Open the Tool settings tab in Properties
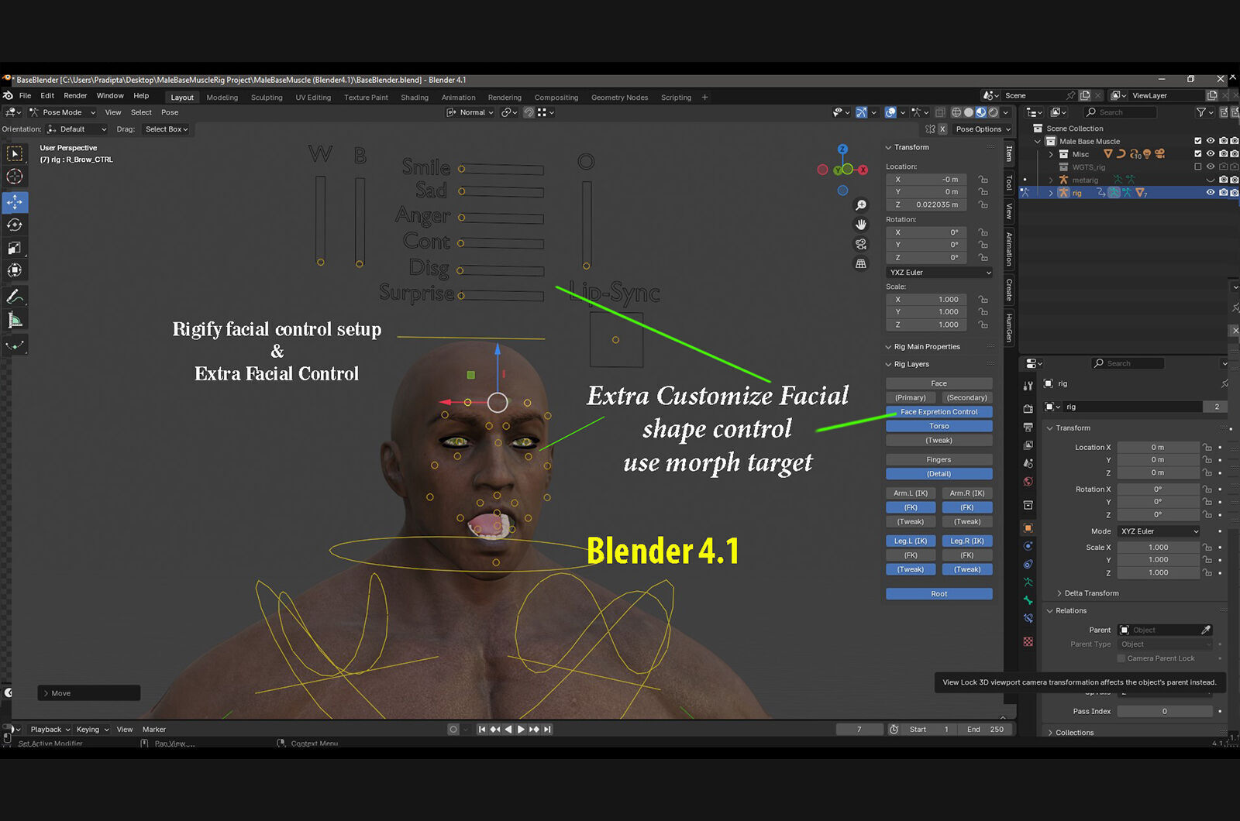Image resolution: width=1240 pixels, height=821 pixels. [1028, 385]
